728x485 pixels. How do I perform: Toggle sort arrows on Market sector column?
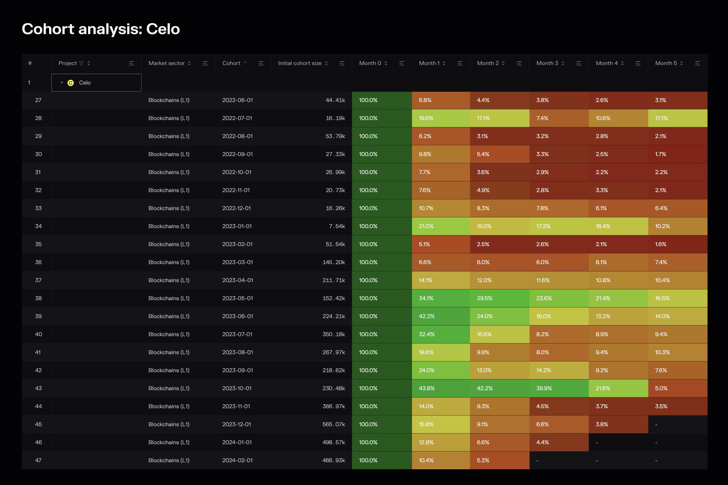pyautogui.click(x=189, y=63)
